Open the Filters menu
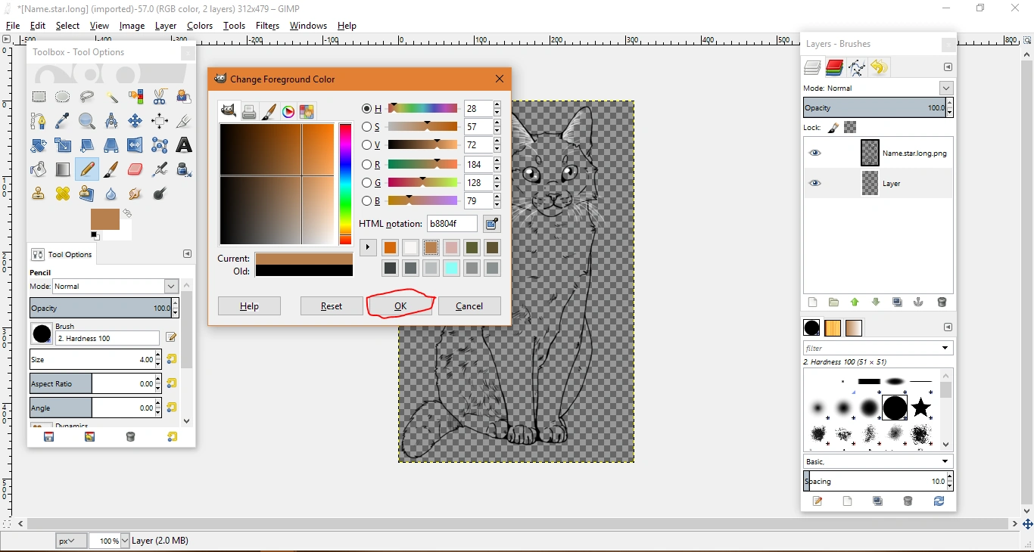Screen dimensions: 1034x552 point(267,26)
